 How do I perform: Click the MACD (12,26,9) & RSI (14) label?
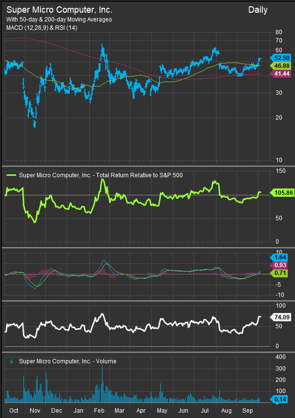(42, 28)
